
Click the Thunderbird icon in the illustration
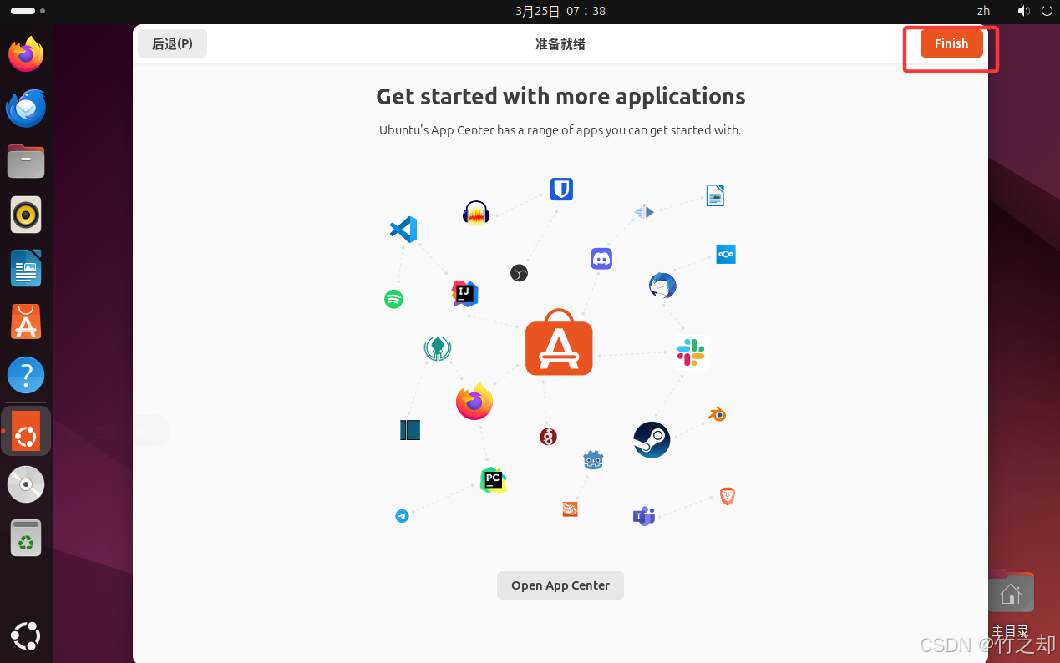point(662,286)
